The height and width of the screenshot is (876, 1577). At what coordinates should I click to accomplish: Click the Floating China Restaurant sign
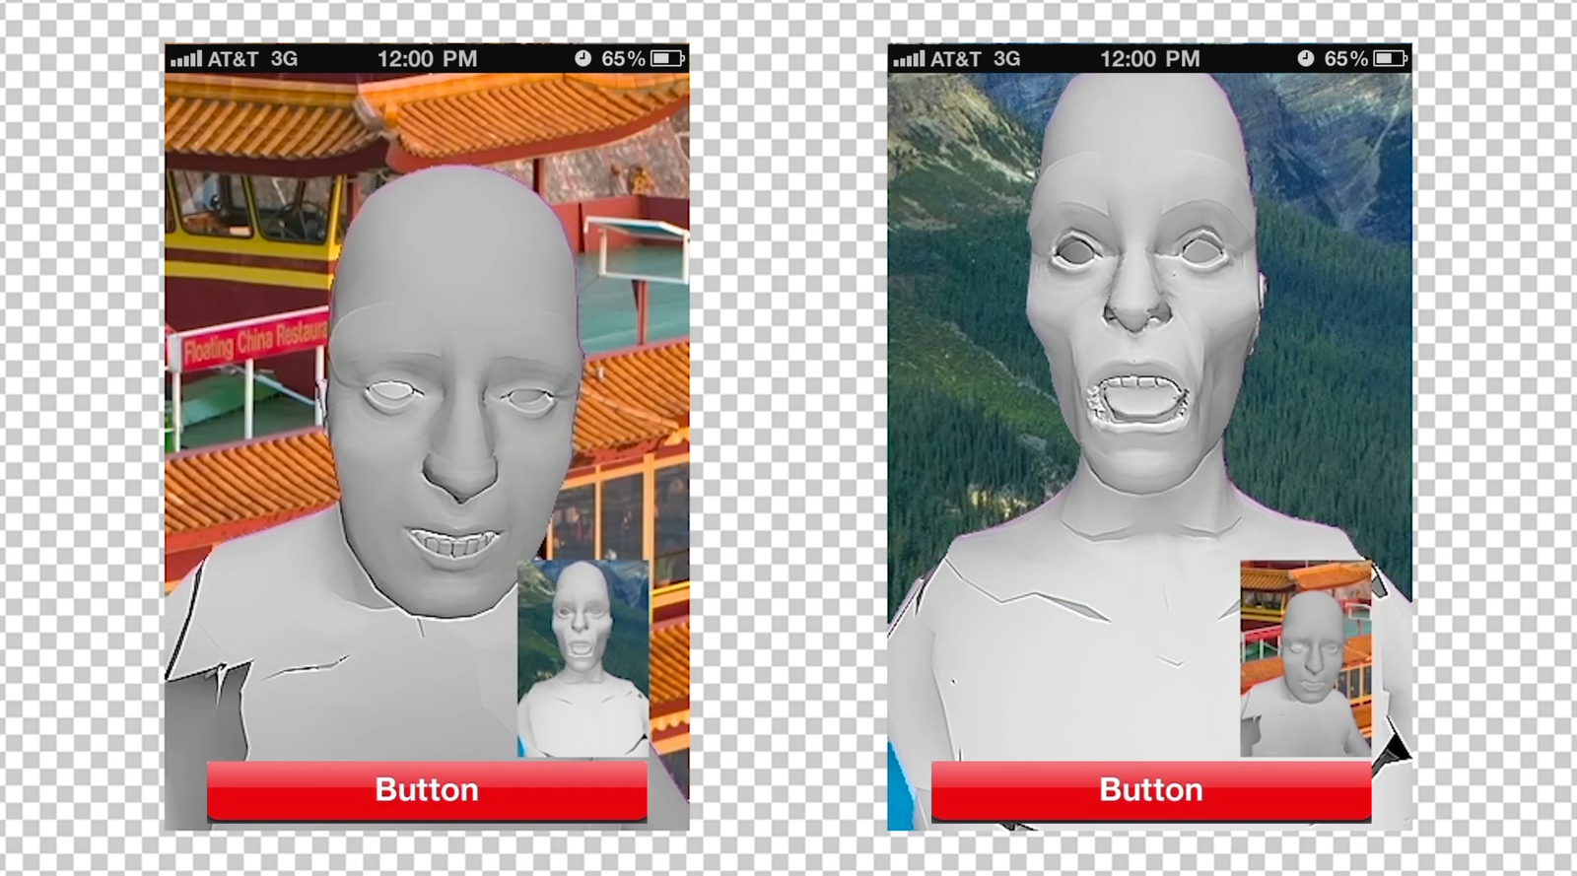(254, 340)
